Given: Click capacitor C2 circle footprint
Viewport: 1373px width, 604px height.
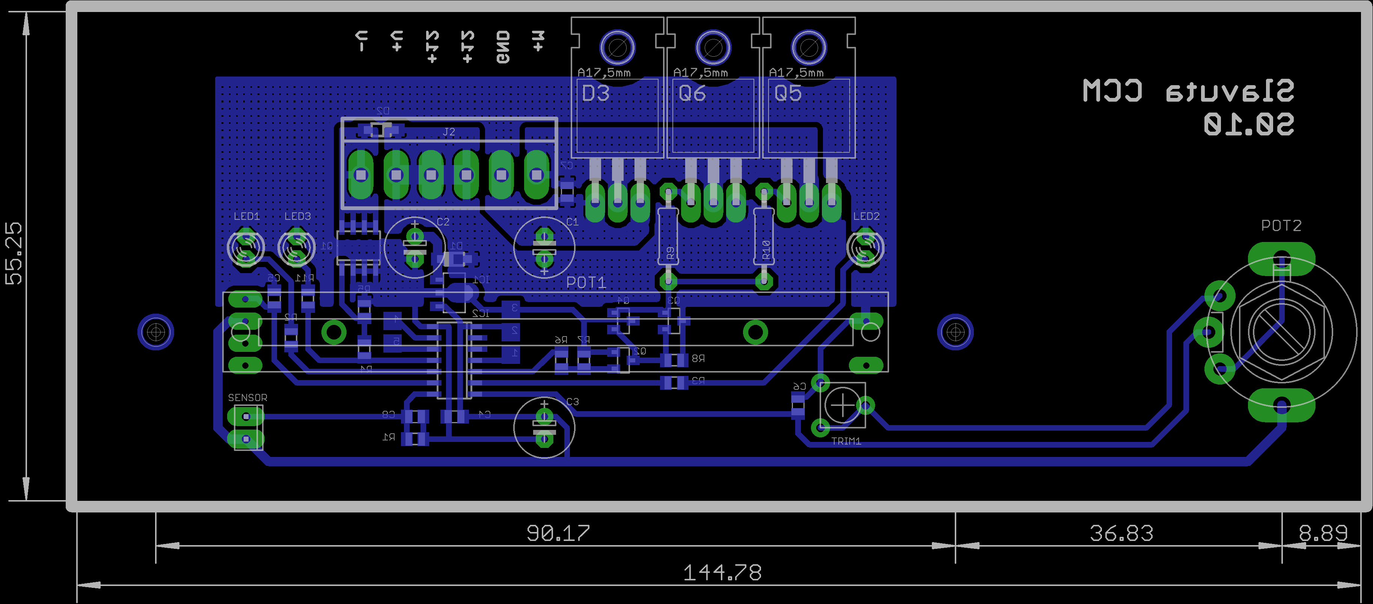Looking at the screenshot, I should [x=414, y=248].
